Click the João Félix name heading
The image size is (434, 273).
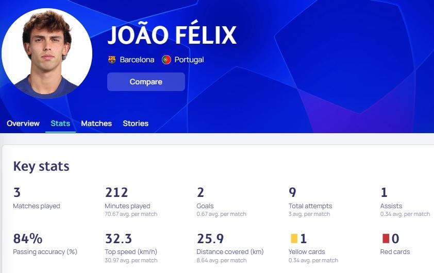(172, 34)
